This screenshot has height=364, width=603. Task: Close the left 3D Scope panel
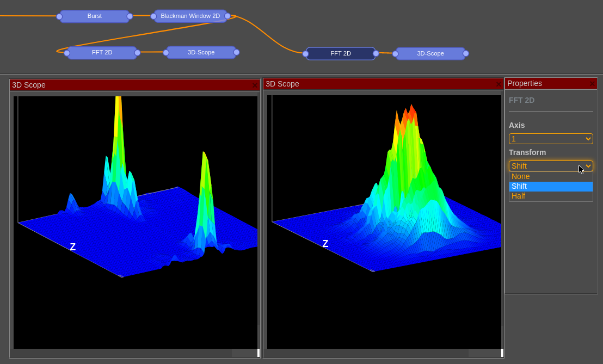255,85
